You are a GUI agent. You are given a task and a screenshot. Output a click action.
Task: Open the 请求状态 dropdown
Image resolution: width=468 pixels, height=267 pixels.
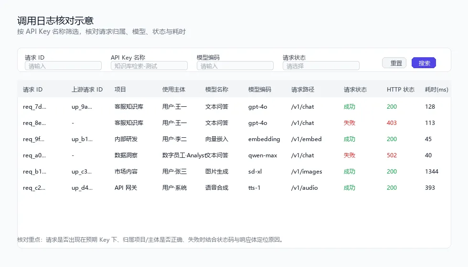click(321, 66)
